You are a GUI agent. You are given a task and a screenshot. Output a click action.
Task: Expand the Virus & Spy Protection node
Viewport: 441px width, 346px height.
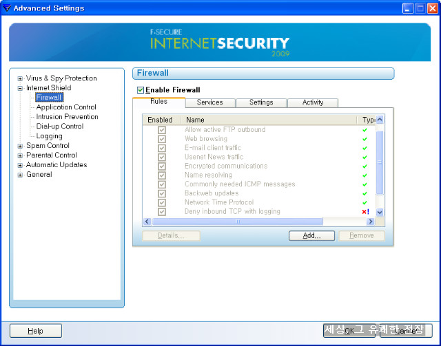point(20,78)
